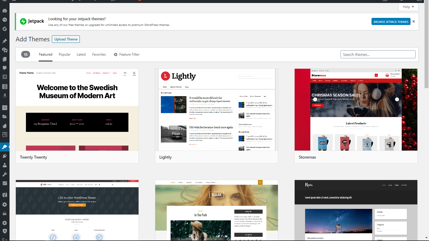Focus the Search themes input field

tap(378, 54)
